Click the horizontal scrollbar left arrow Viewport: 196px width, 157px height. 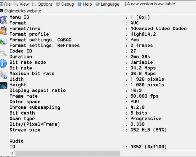pos(12,153)
